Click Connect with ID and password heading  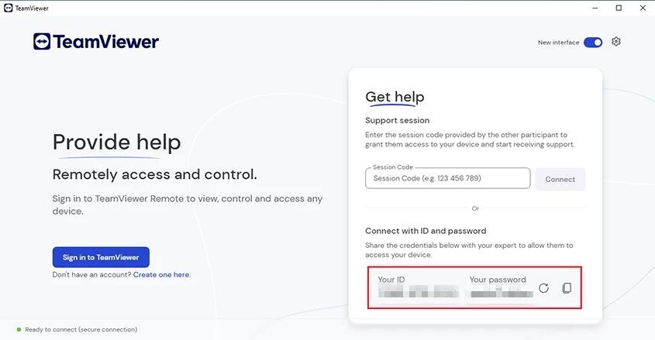[x=426, y=231]
